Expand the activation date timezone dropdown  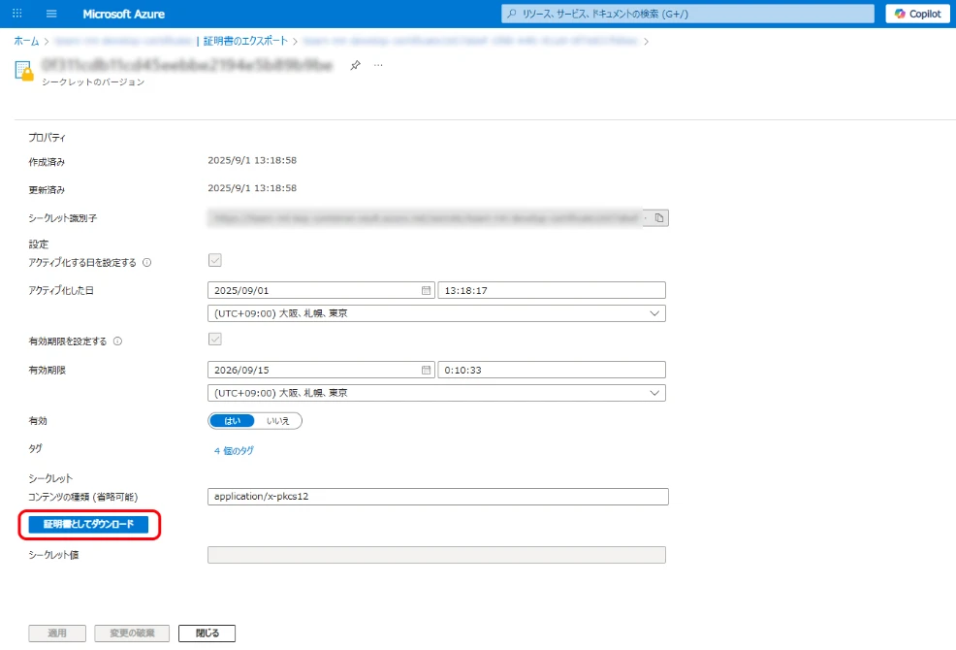coord(436,313)
